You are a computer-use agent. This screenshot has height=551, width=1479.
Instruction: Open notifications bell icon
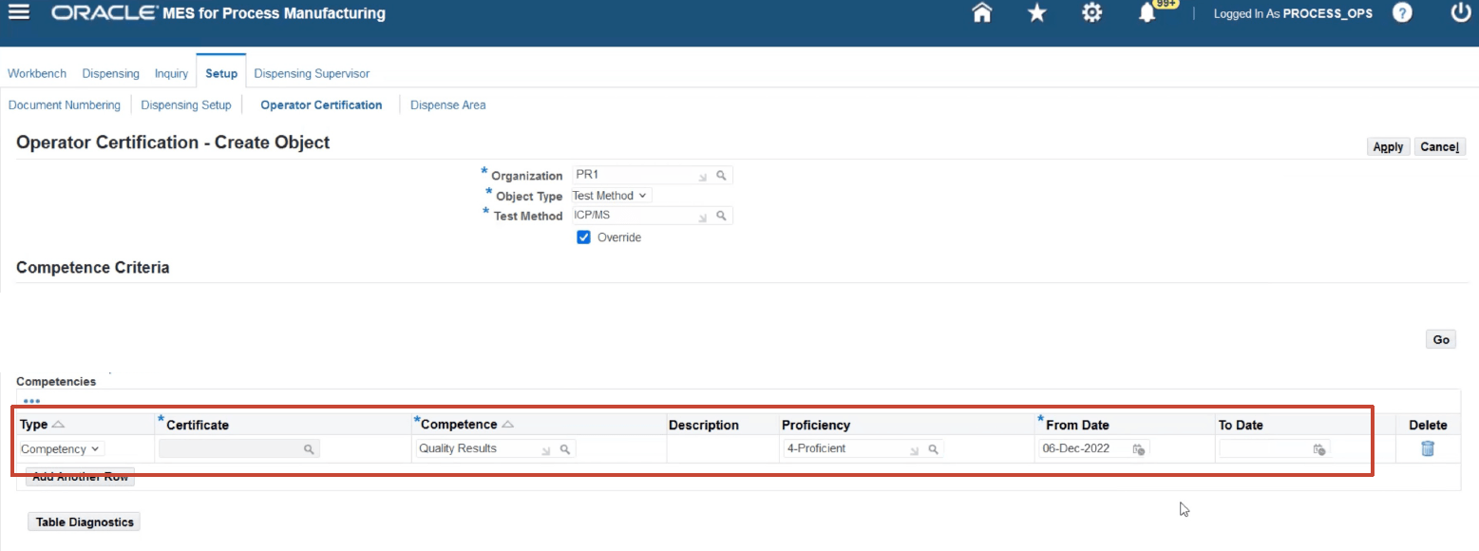(x=1147, y=13)
